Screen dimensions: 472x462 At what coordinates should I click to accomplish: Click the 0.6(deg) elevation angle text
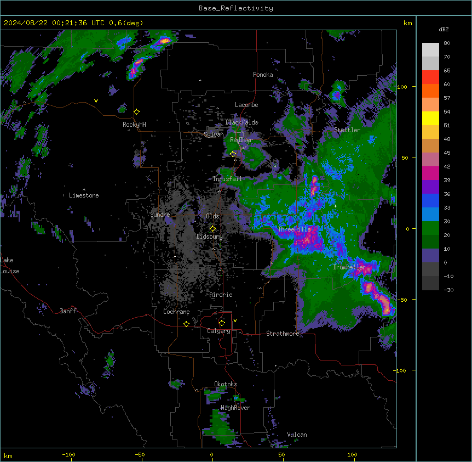tap(126, 23)
